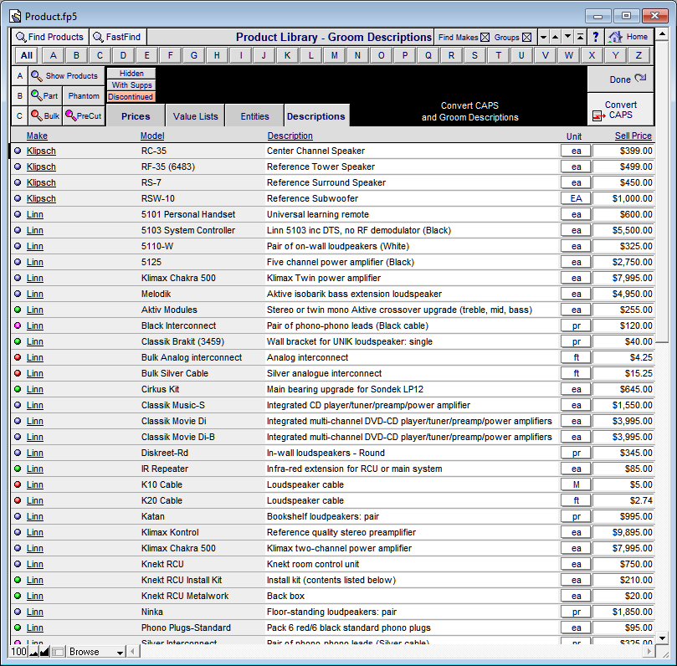Select the All letter filter
Image resolution: width=677 pixels, height=666 pixels.
point(27,55)
